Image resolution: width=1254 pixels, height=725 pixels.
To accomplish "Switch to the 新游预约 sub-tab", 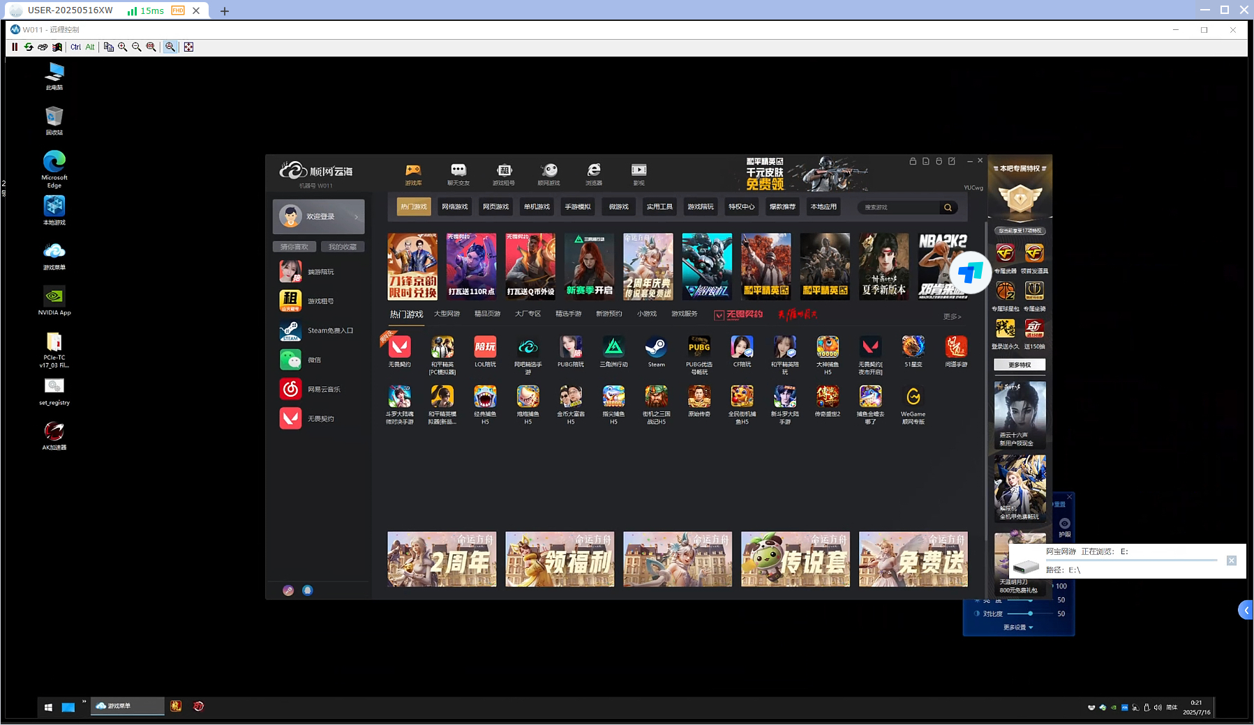I will click(609, 314).
